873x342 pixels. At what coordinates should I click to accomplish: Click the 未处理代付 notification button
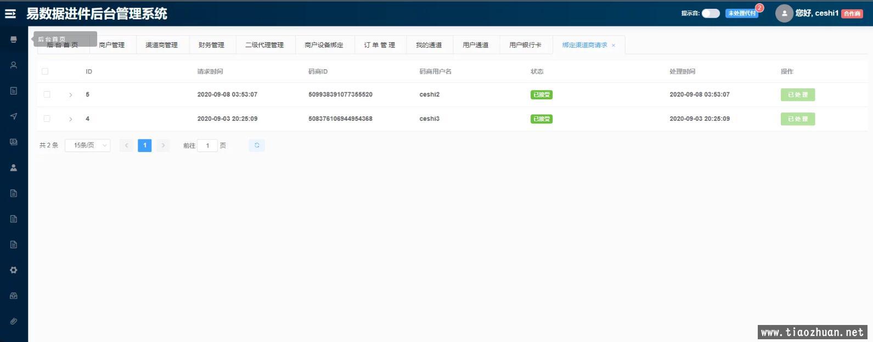(742, 13)
